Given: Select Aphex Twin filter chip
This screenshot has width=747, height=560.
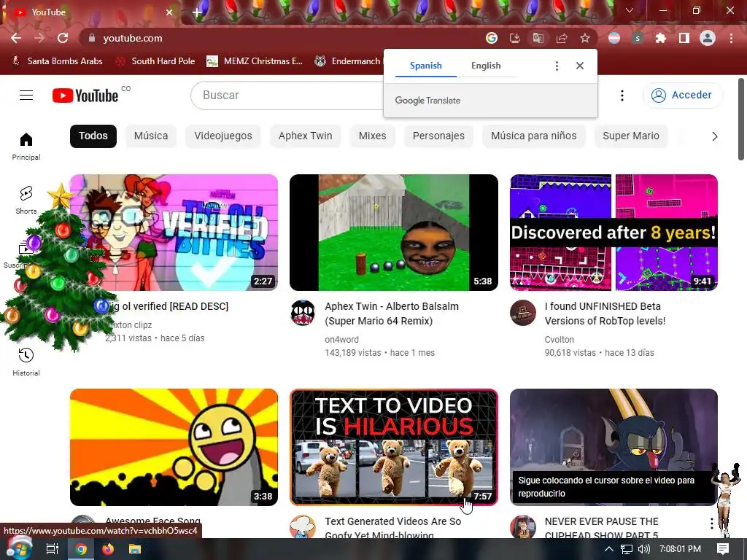Looking at the screenshot, I should click(306, 136).
